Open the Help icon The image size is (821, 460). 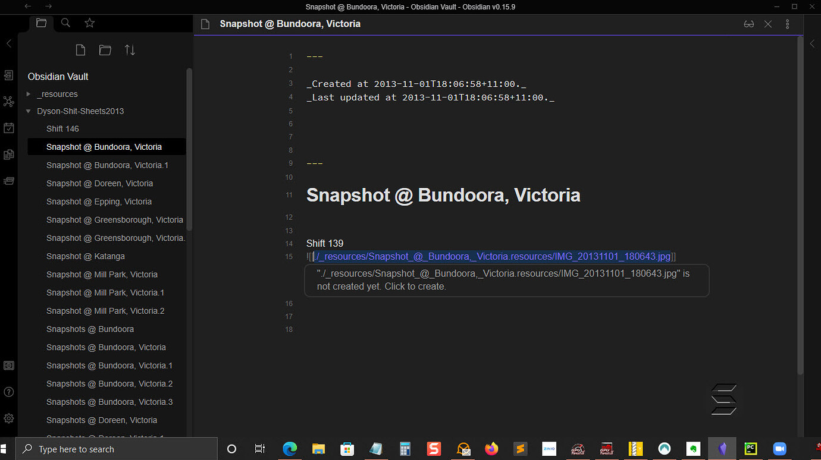(x=8, y=392)
